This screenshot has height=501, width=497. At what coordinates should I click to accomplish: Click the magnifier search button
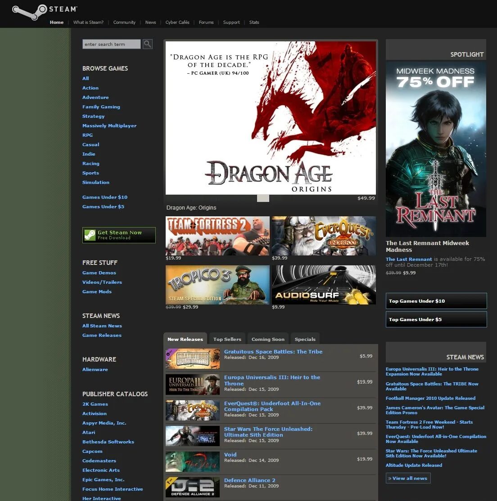click(148, 44)
